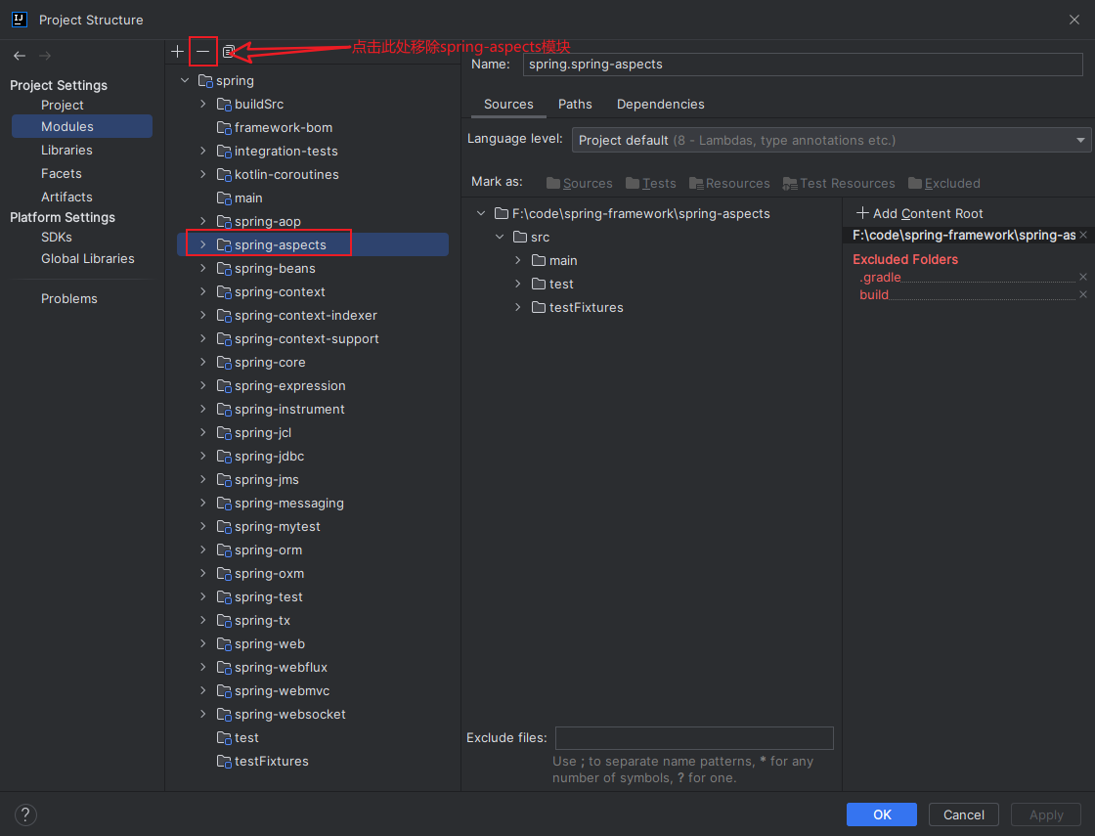The image size is (1095, 836).
Task: Open Facets settings page
Action: [62, 173]
